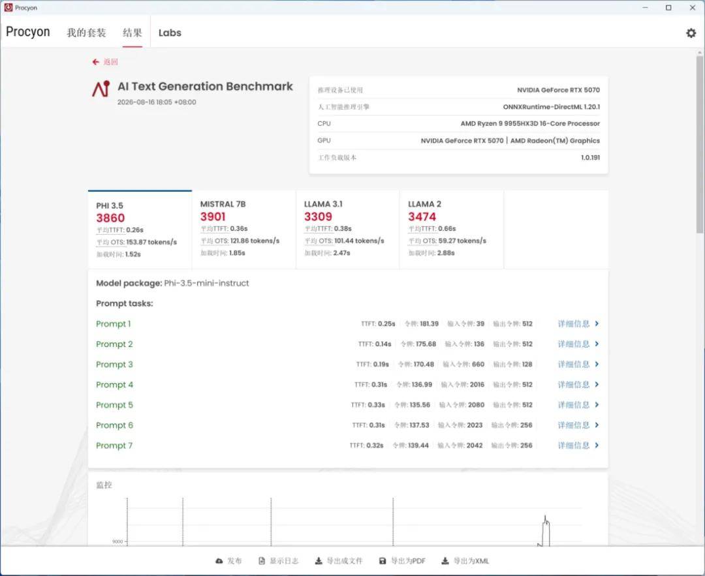
Task: Open 详细信息 link for Prompt 2
Action: [573, 344]
